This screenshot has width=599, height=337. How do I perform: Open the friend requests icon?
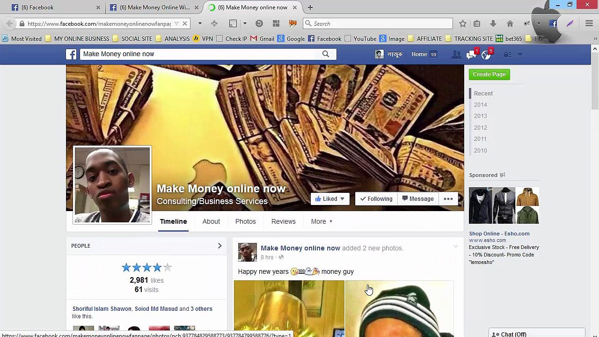click(456, 55)
